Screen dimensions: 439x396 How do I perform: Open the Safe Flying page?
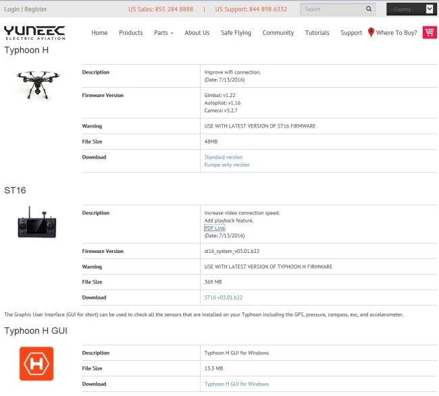tap(236, 33)
